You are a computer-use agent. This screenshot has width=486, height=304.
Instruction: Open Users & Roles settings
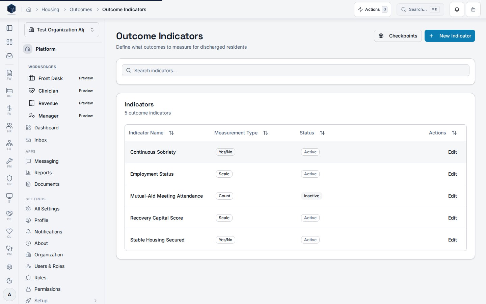[x=62, y=266]
